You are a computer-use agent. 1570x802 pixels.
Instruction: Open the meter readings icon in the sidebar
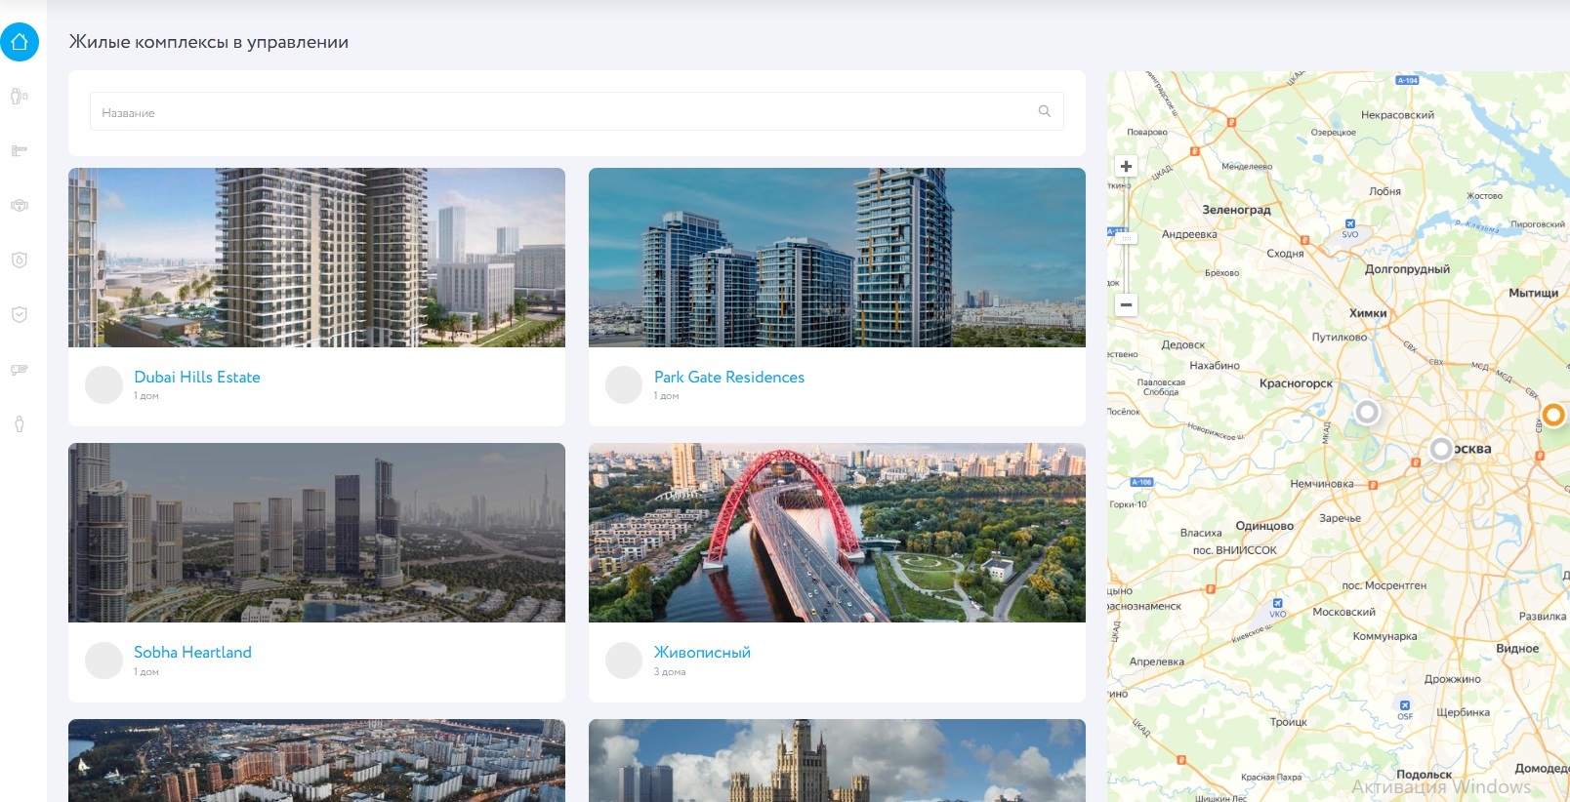tap(19, 205)
